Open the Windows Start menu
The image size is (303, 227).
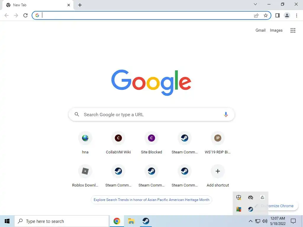point(7,221)
